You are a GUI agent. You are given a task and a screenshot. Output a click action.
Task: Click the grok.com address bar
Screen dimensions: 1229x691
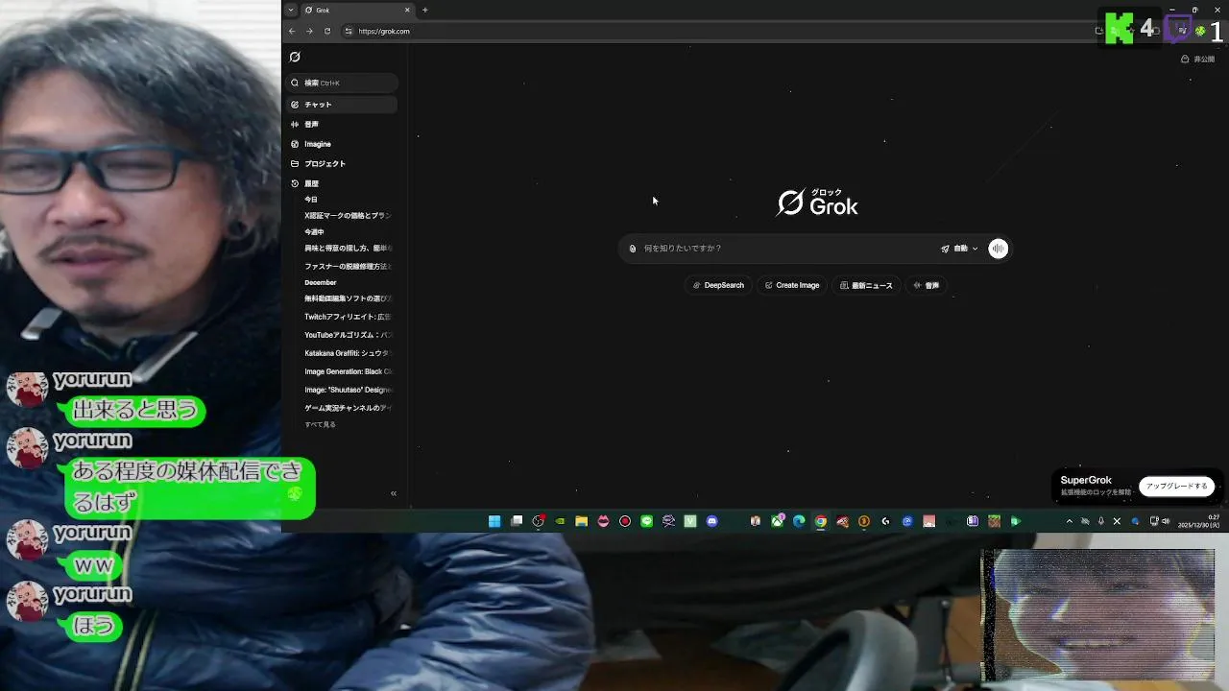pyautogui.click(x=720, y=31)
